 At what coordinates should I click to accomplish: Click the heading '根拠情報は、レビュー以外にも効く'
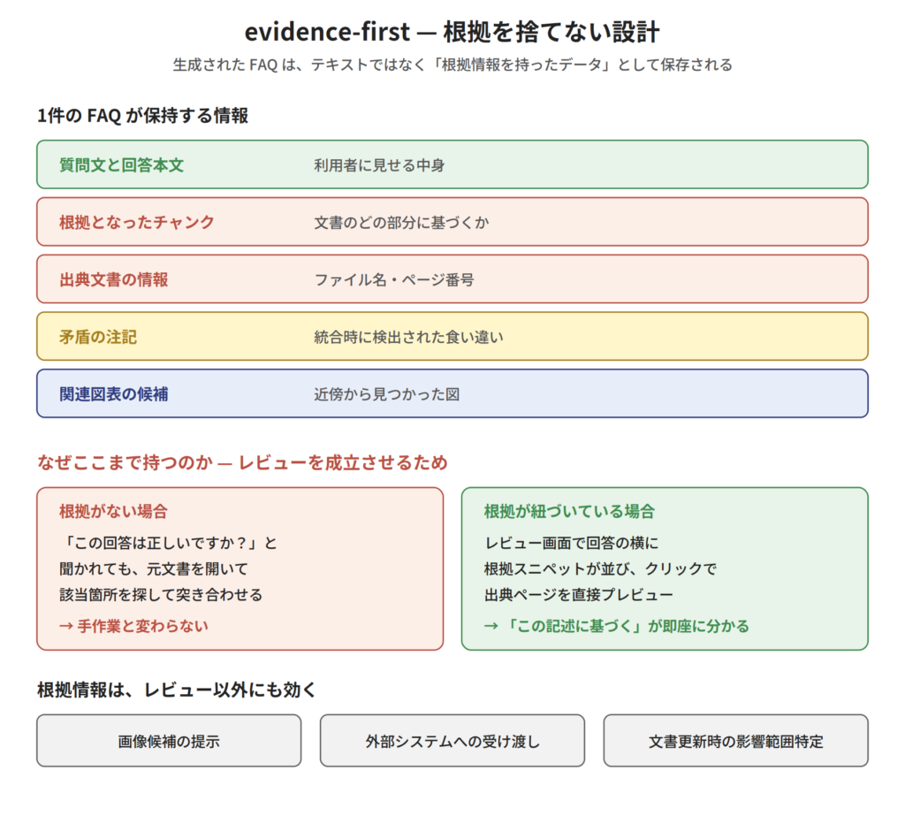click(x=177, y=690)
